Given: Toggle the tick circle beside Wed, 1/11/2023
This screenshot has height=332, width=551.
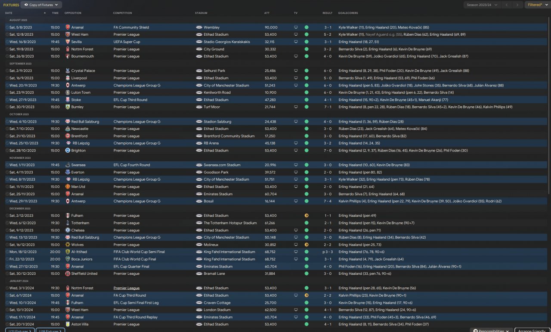Looking at the screenshot, I should [7, 165].
